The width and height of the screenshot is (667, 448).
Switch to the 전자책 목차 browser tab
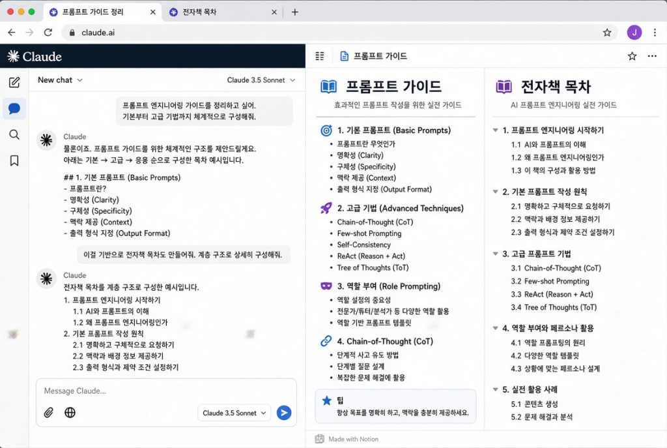click(x=223, y=12)
